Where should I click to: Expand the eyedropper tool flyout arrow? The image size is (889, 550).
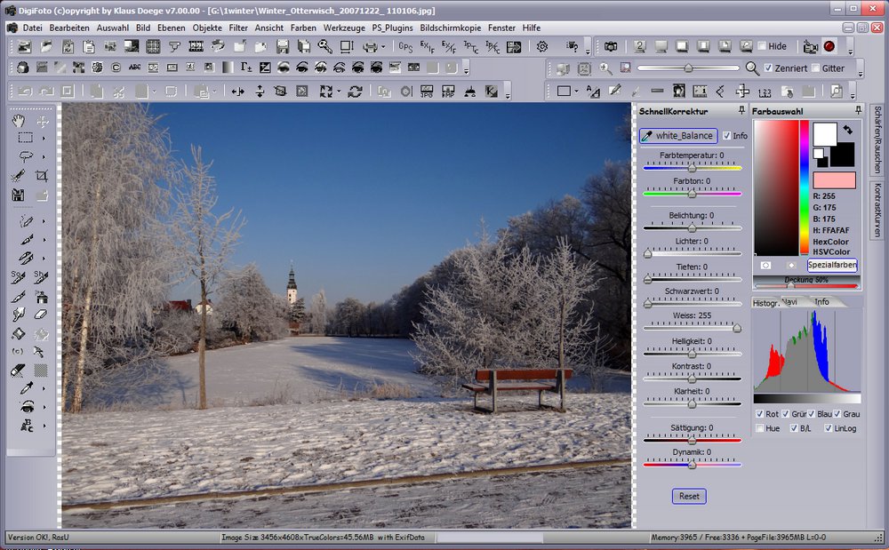click(43, 388)
